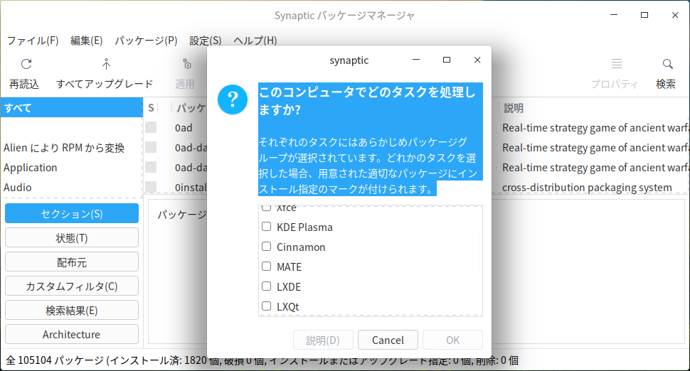Click status box of the 0install row
The width and height of the screenshot is (690, 371).
[x=151, y=187]
